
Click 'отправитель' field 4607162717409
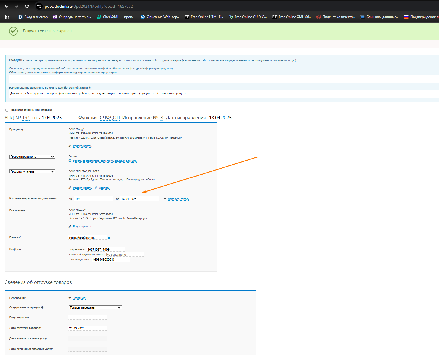tap(106, 249)
